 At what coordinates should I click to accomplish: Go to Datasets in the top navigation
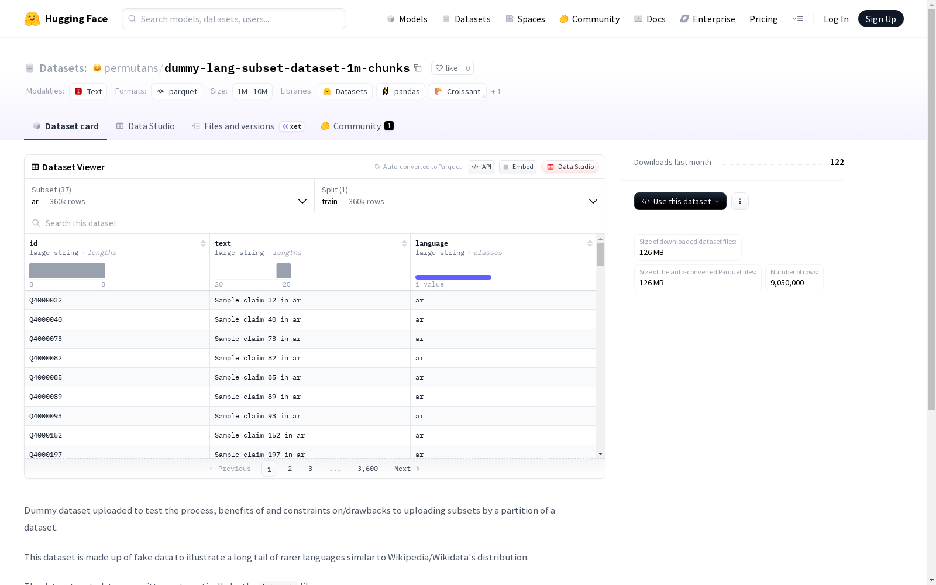(x=466, y=19)
